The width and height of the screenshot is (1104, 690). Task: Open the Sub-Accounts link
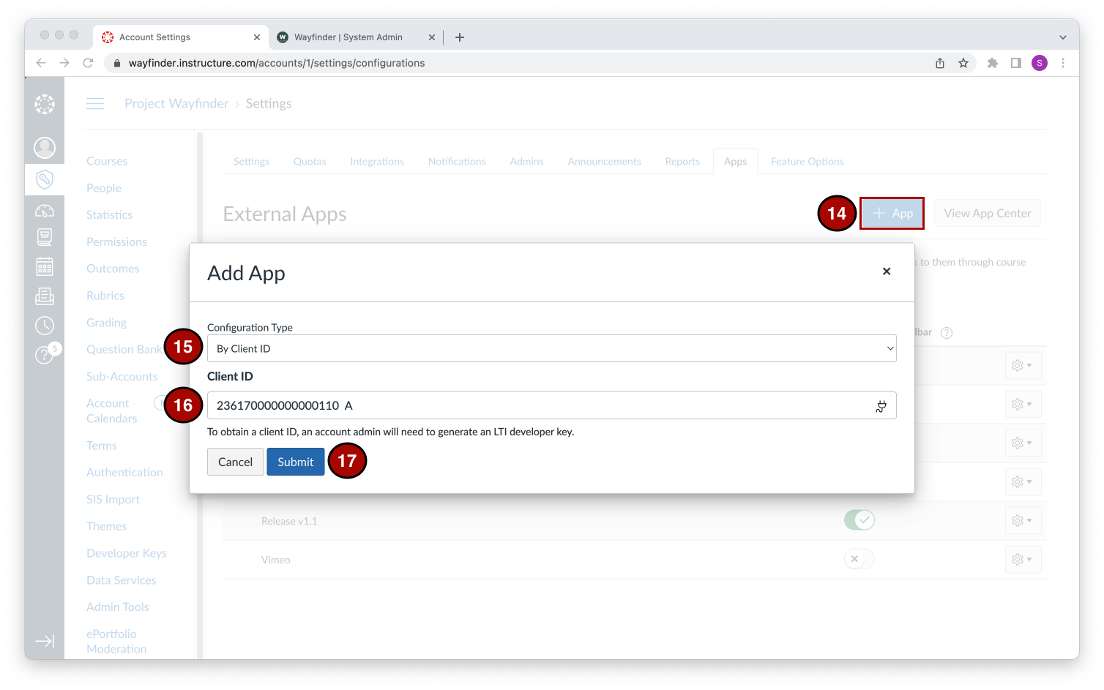[x=122, y=376]
